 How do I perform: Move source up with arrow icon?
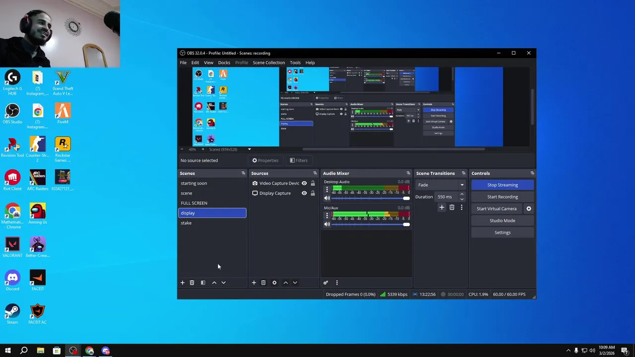(x=285, y=283)
